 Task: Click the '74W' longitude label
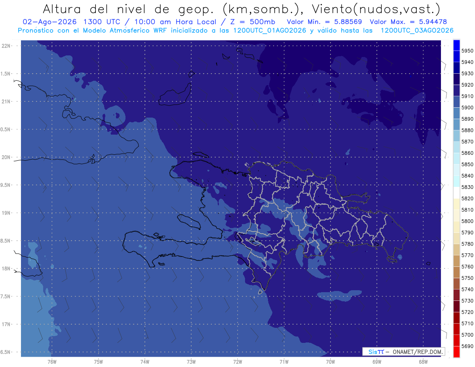(145, 361)
